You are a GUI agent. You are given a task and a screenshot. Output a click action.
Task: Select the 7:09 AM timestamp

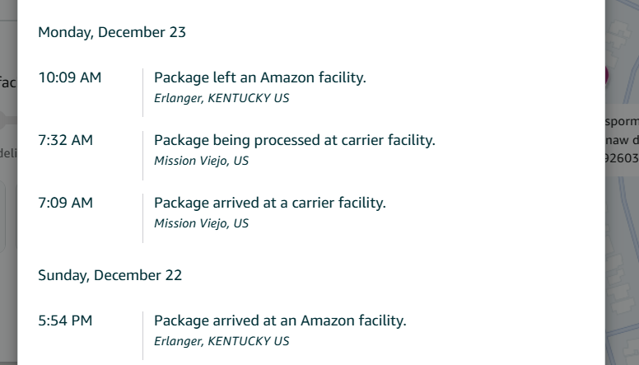(x=66, y=203)
